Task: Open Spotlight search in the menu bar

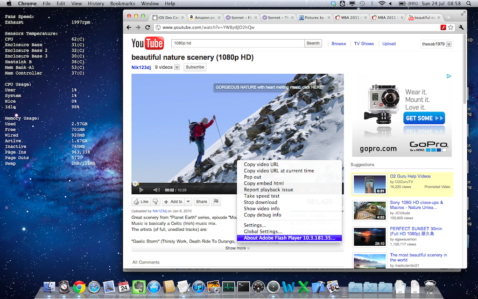Action: (469, 4)
